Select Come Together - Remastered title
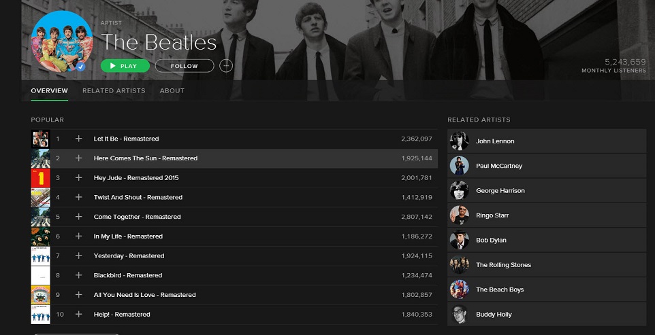This screenshot has width=655, height=335. pyautogui.click(x=137, y=217)
